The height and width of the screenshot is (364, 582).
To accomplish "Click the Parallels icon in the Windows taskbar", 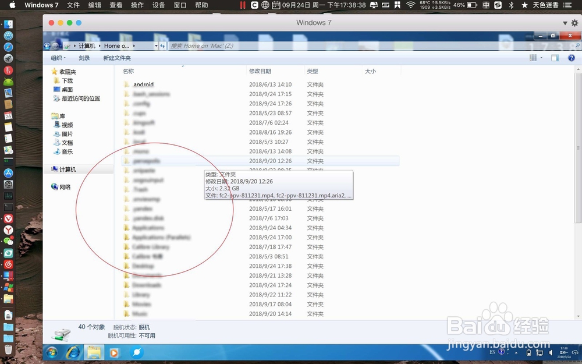I will (137, 352).
